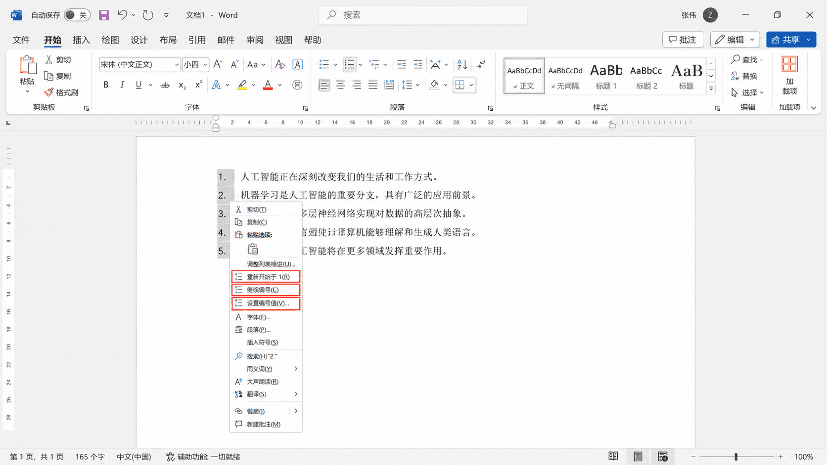827x465 pixels.
Task: Apply strikethrough formatting
Action: point(165,85)
